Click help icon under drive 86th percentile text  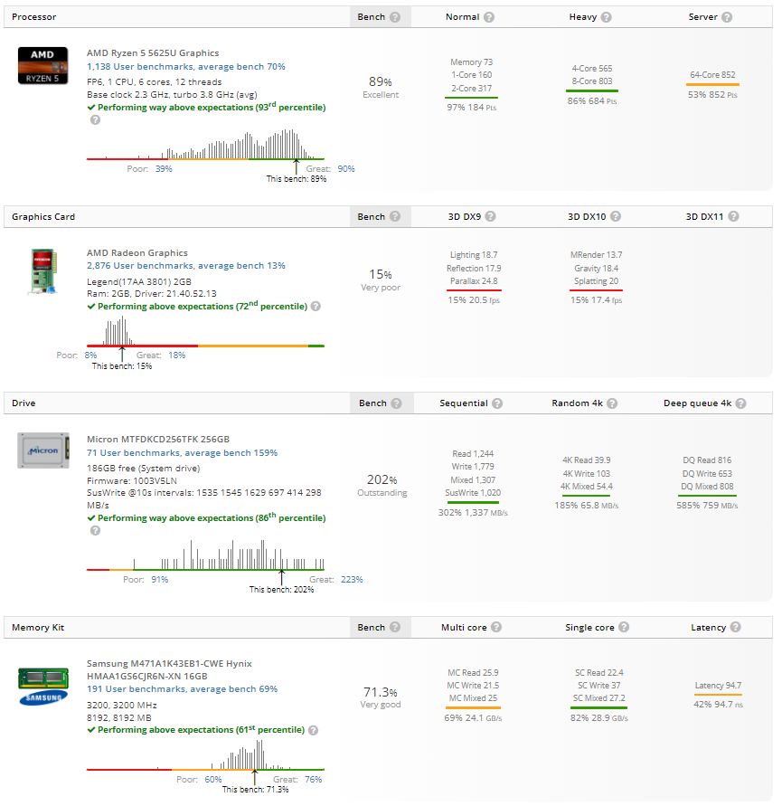pyautogui.click(x=95, y=530)
